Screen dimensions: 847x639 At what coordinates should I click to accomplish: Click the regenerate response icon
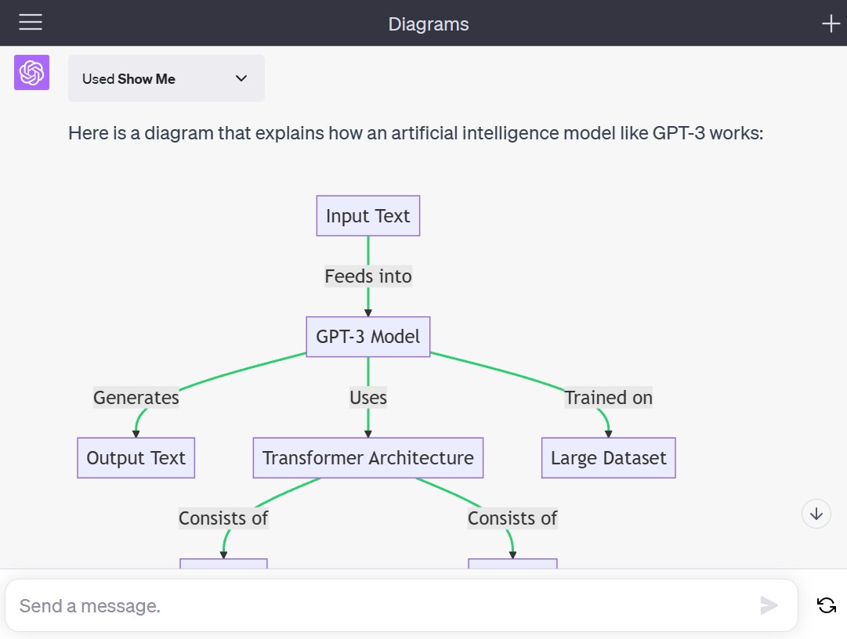(x=826, y=605)
